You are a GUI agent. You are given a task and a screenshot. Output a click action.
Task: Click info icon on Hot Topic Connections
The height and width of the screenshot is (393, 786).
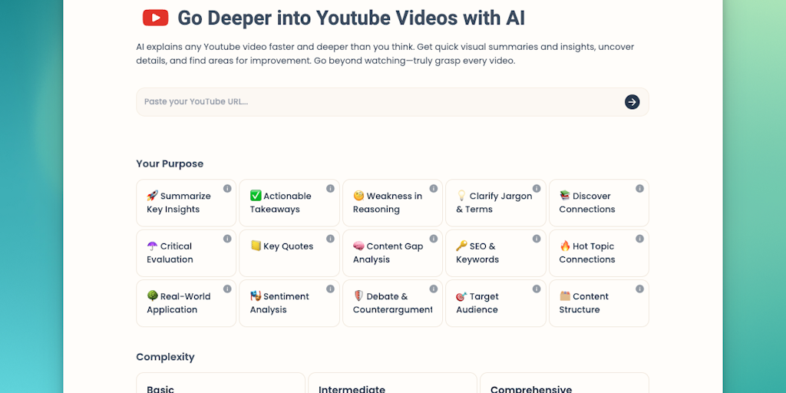pyautogui.click(x=639, y=239)
